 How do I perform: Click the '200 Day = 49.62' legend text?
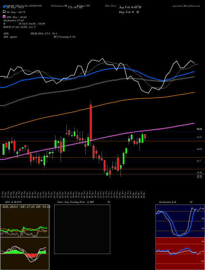coord(16,17)
